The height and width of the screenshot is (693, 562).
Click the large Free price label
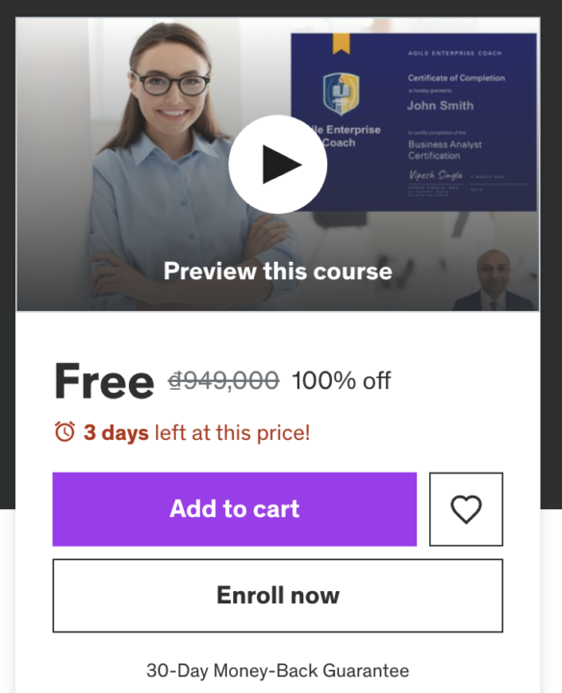(x=104, y=381)
